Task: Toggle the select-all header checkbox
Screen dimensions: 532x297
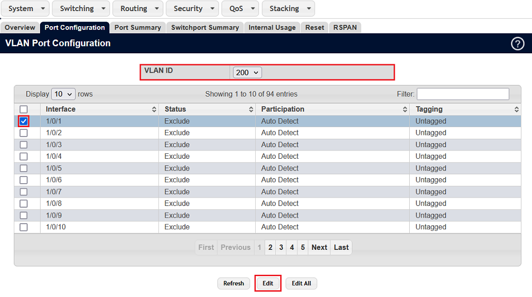Action: pyautogui.click(x=23, y=109)
